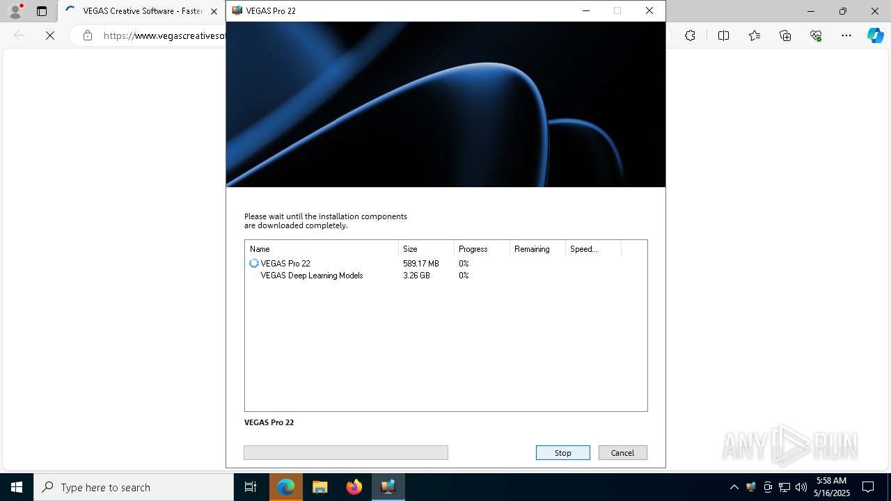Click the download progress bar
Screen dimensions: 891x501
coord(346,452)
